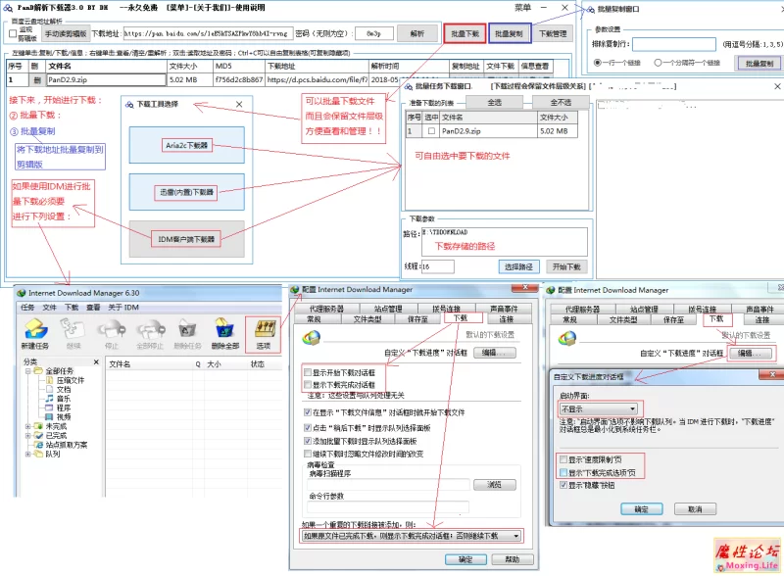
Task: Expand the 未完成 tree node
Action: (28, 426)
